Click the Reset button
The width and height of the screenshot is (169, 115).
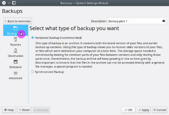pos(24,110)
